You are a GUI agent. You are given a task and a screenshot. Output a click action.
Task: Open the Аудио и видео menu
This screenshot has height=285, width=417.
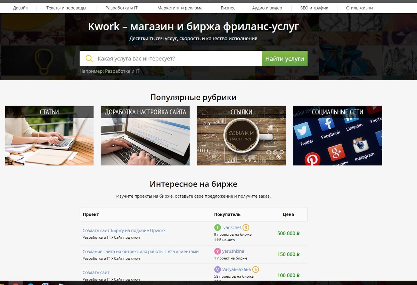pyautogui.click(x=267, y=8)
